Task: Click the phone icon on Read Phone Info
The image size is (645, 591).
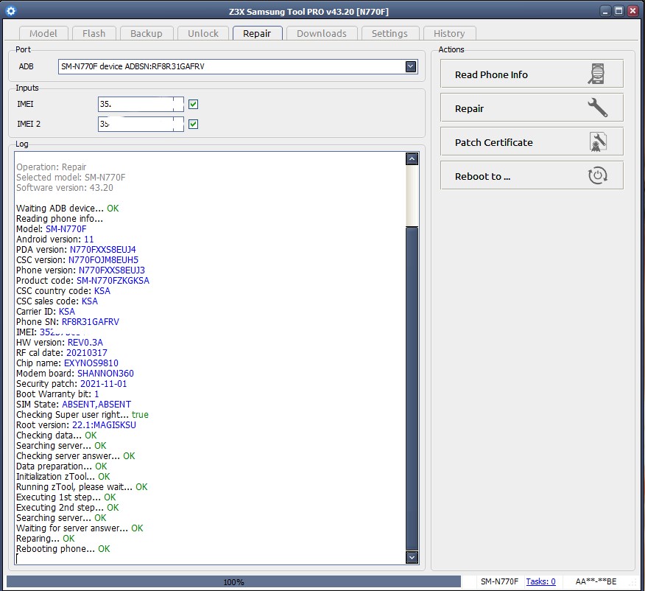Action: 596,74
